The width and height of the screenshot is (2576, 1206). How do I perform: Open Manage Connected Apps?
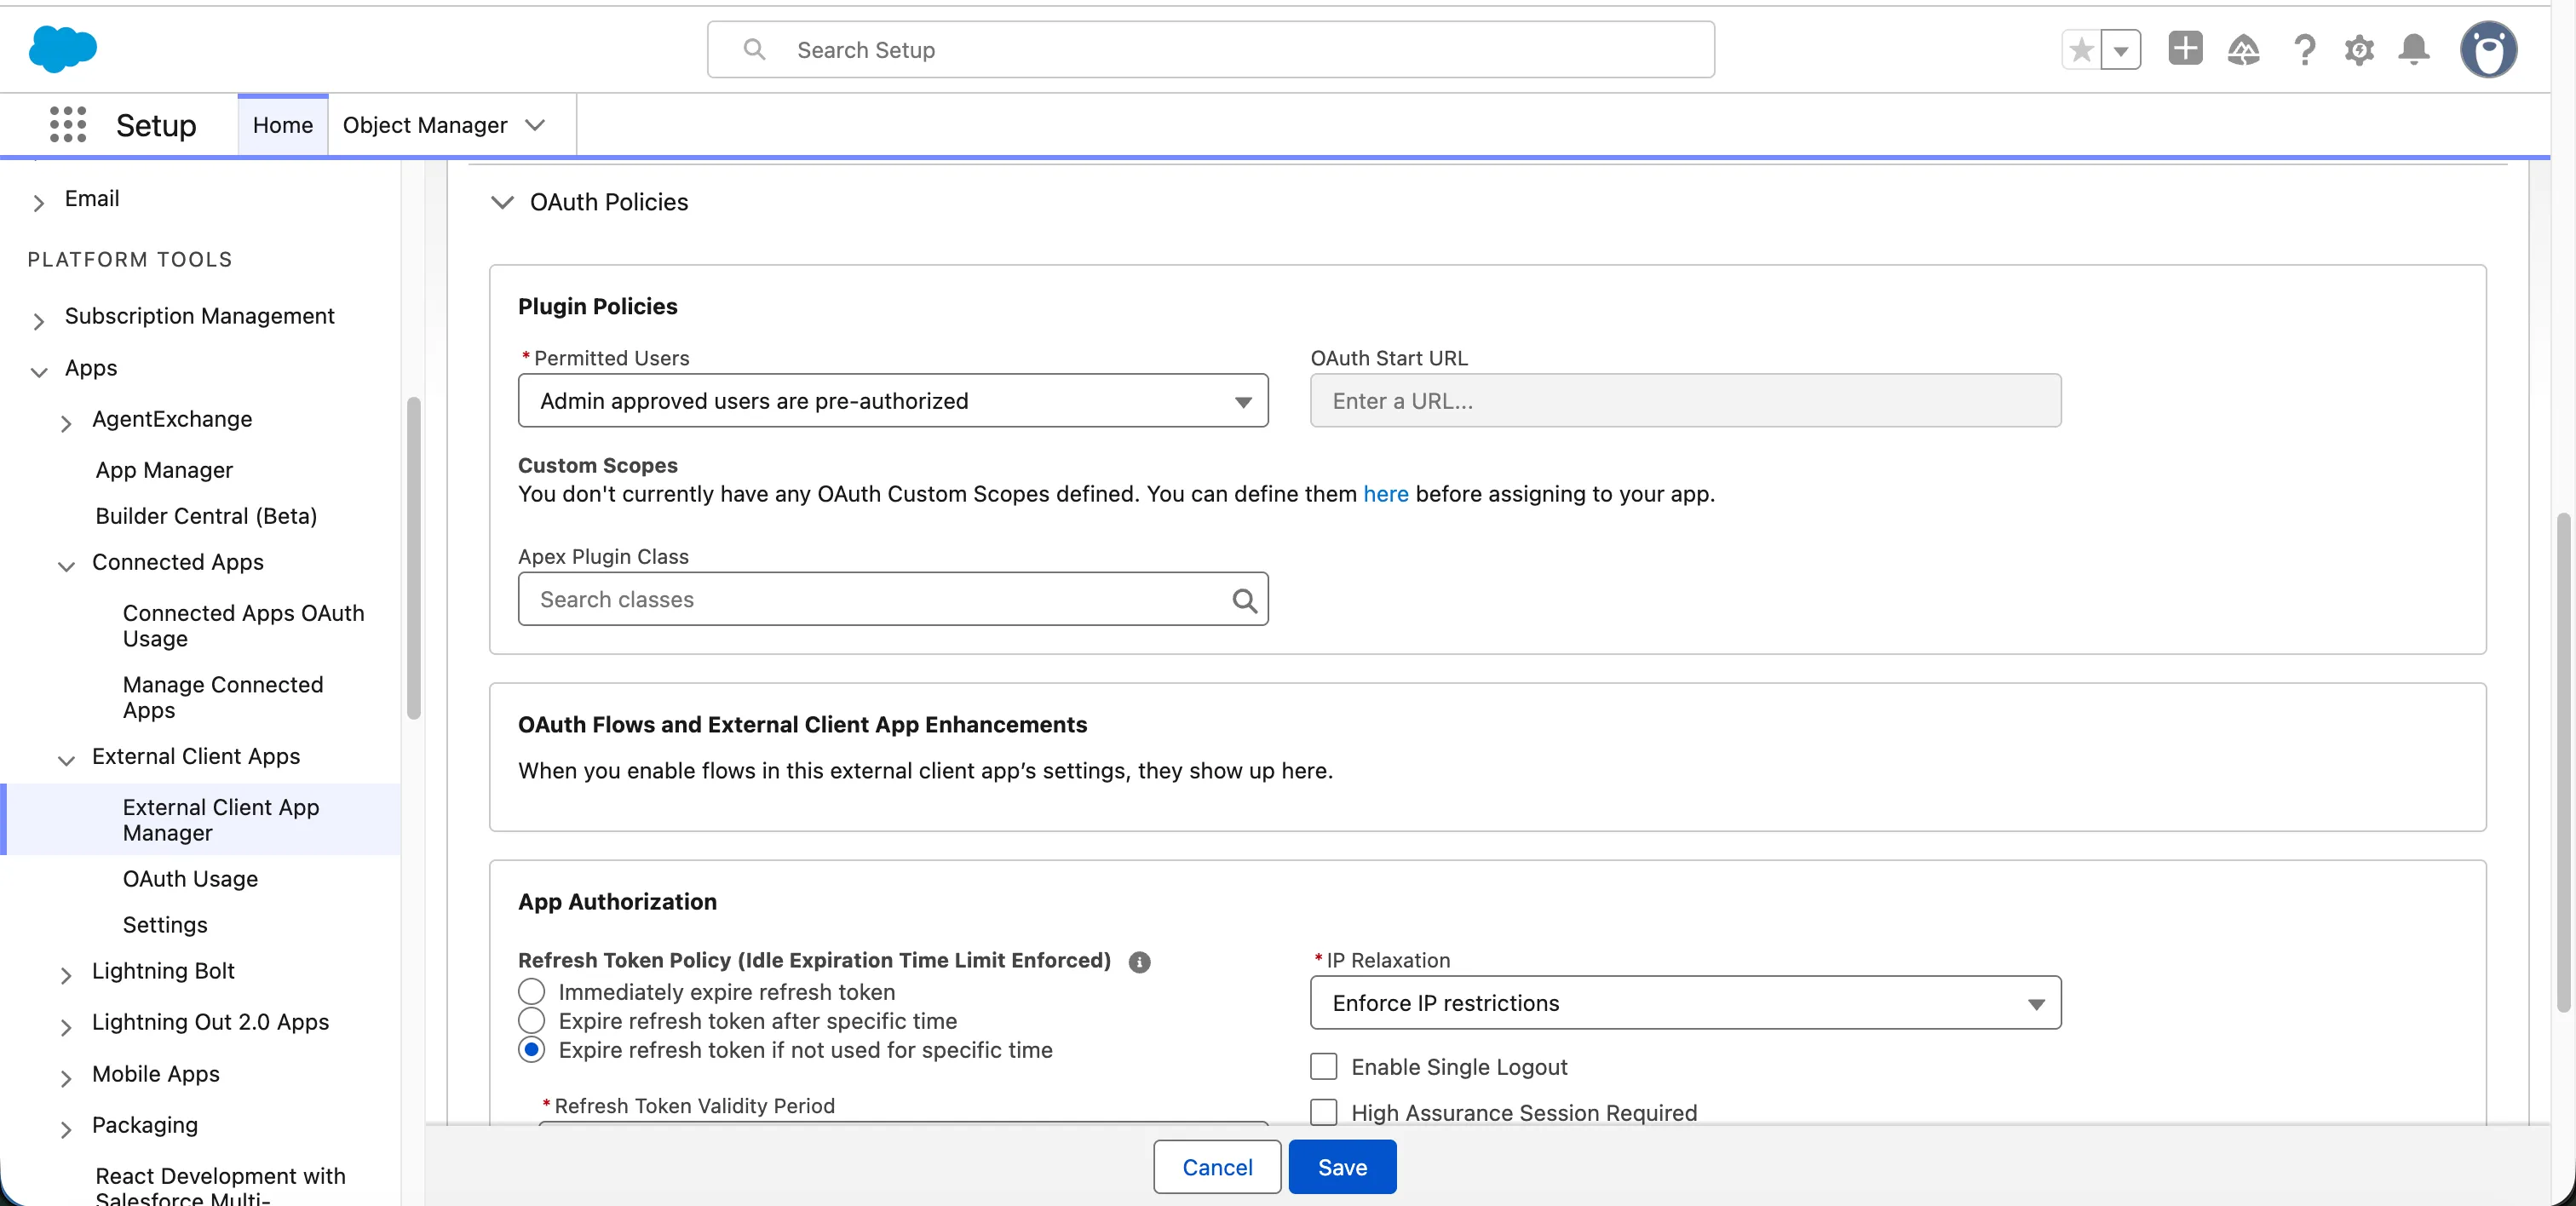point(223,698)
